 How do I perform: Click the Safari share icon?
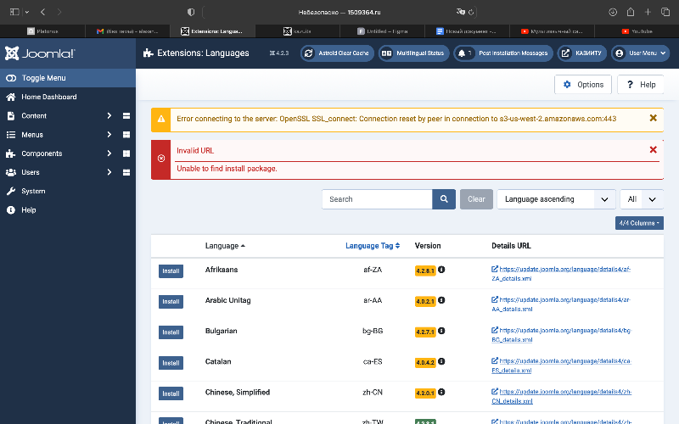click(631, 12)
